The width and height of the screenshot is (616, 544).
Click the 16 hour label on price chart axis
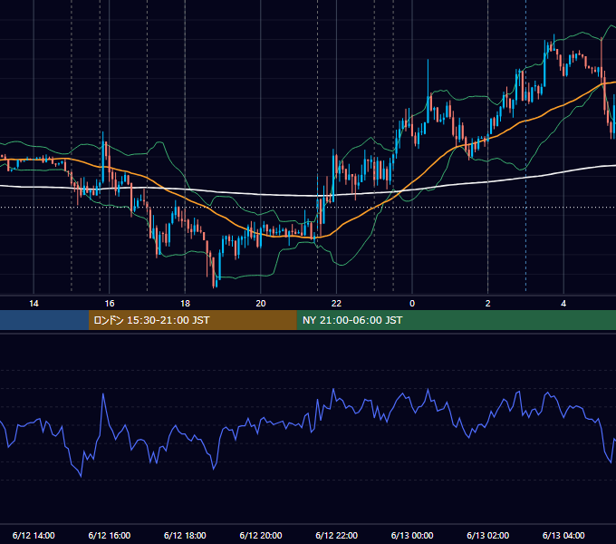pos(110,304)
